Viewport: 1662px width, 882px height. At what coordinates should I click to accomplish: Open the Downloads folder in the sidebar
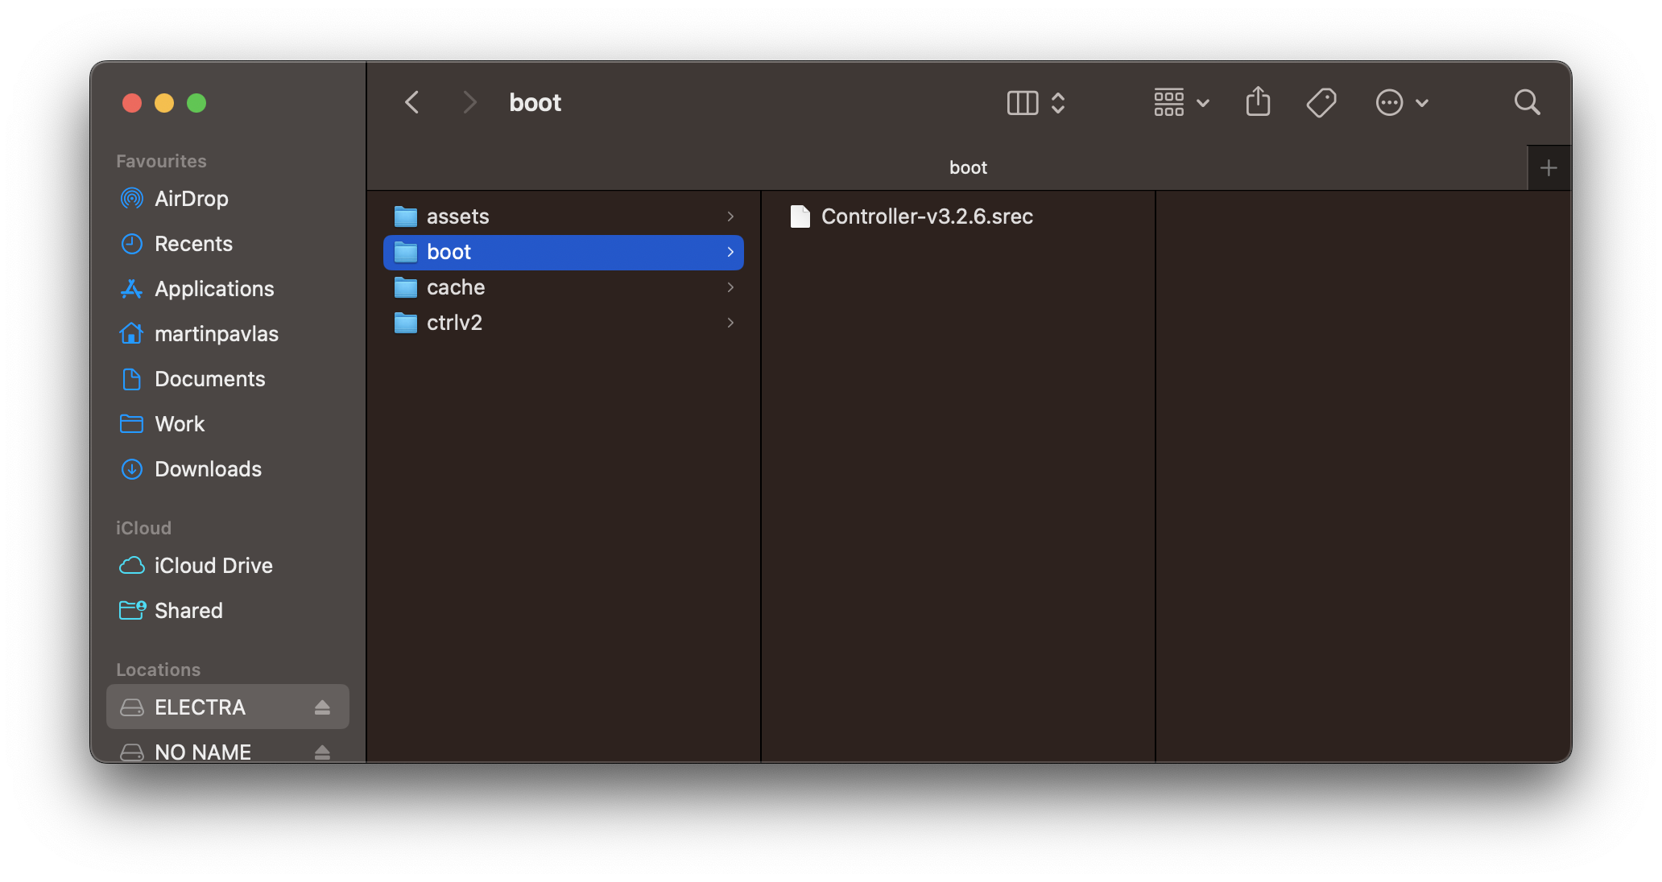tap(208, 469)
